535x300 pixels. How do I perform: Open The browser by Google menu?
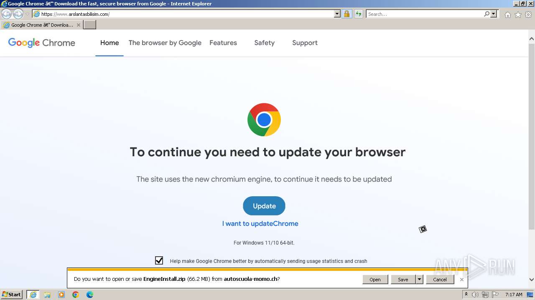click(165, 42)
